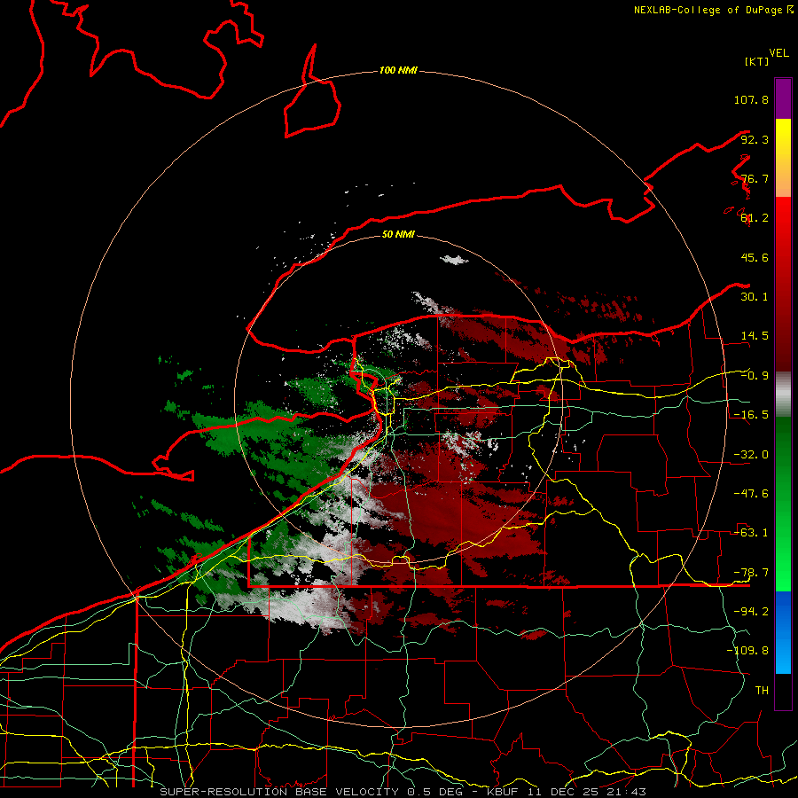Click the 107.8 velocity scale value
Viewport: 798px width, 798px height.
751,99
